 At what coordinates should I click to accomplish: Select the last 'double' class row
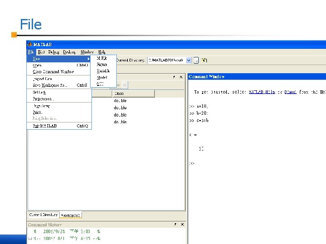click(x=120, y=122)
